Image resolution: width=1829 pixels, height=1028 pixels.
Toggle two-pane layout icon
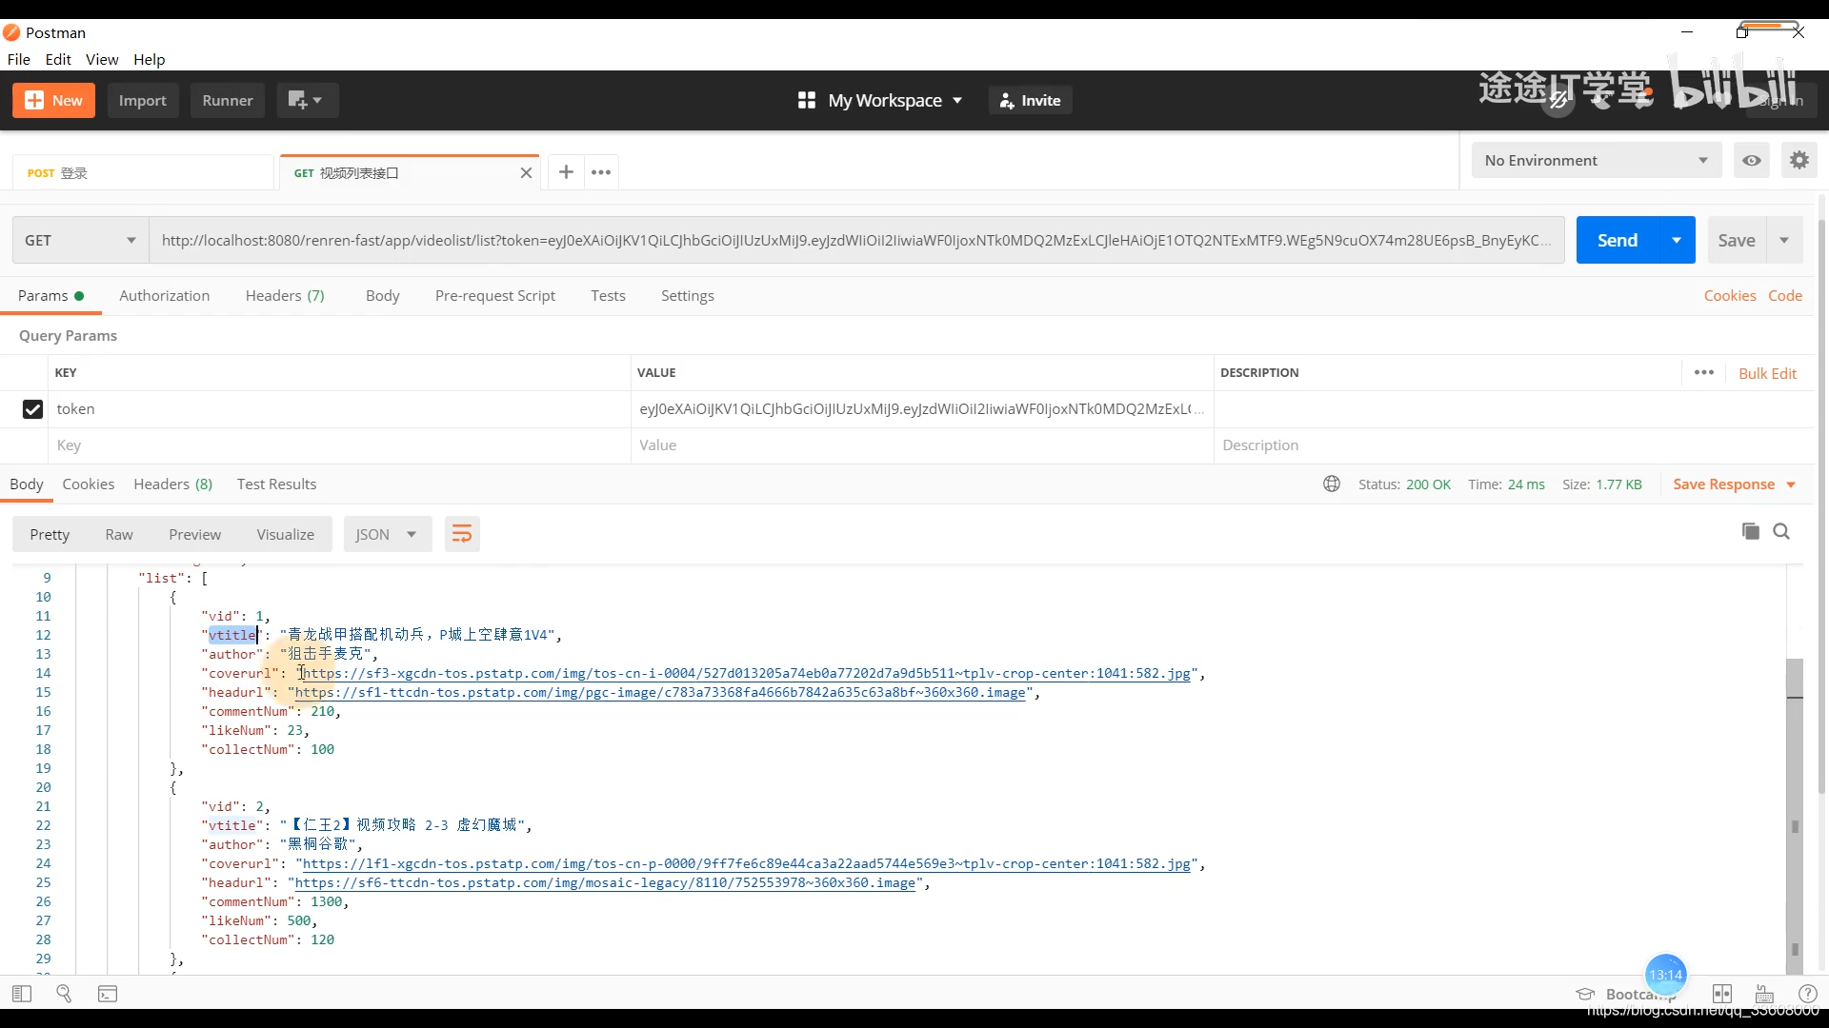1722,994
